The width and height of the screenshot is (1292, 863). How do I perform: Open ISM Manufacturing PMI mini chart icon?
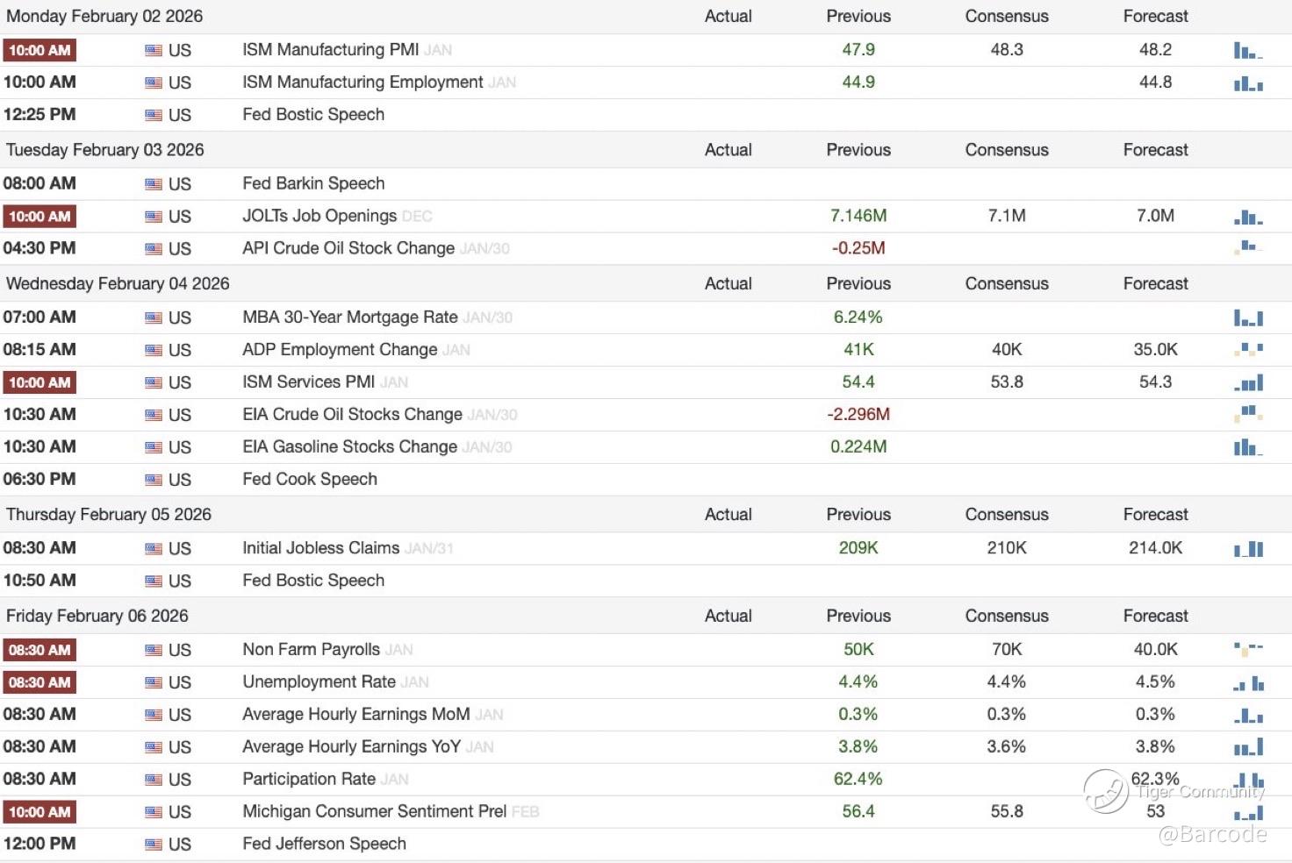[x=1248, y=51]
